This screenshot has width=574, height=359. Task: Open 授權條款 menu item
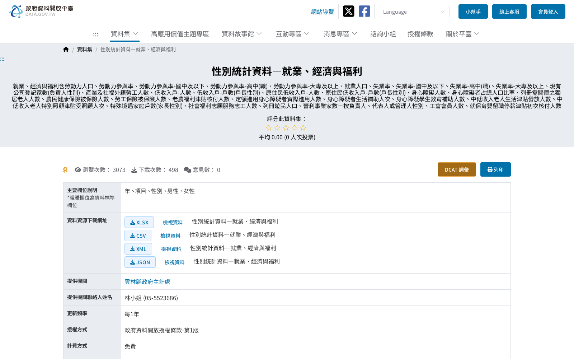click(x=420, y=34)
